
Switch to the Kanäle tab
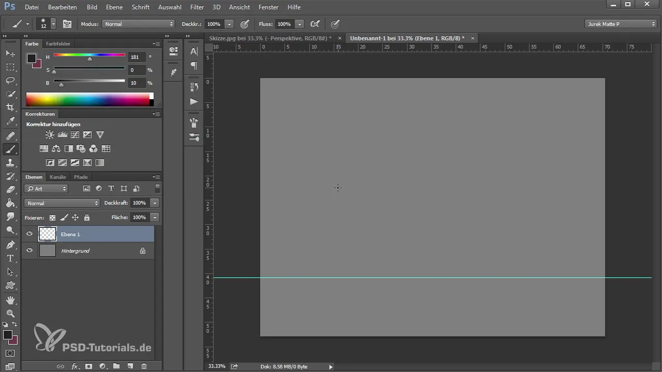coord(58,177)
